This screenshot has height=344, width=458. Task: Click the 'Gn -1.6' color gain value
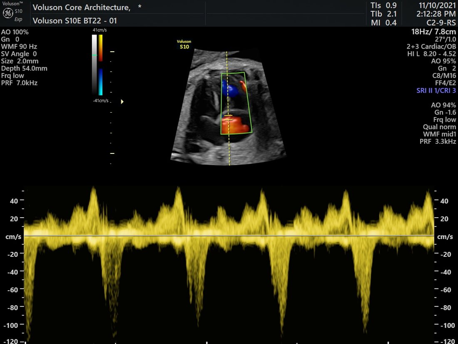(445, 112)
